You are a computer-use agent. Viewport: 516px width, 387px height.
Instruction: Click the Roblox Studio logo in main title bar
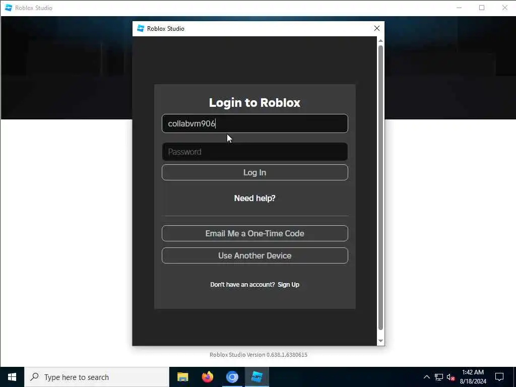(9, 8)
